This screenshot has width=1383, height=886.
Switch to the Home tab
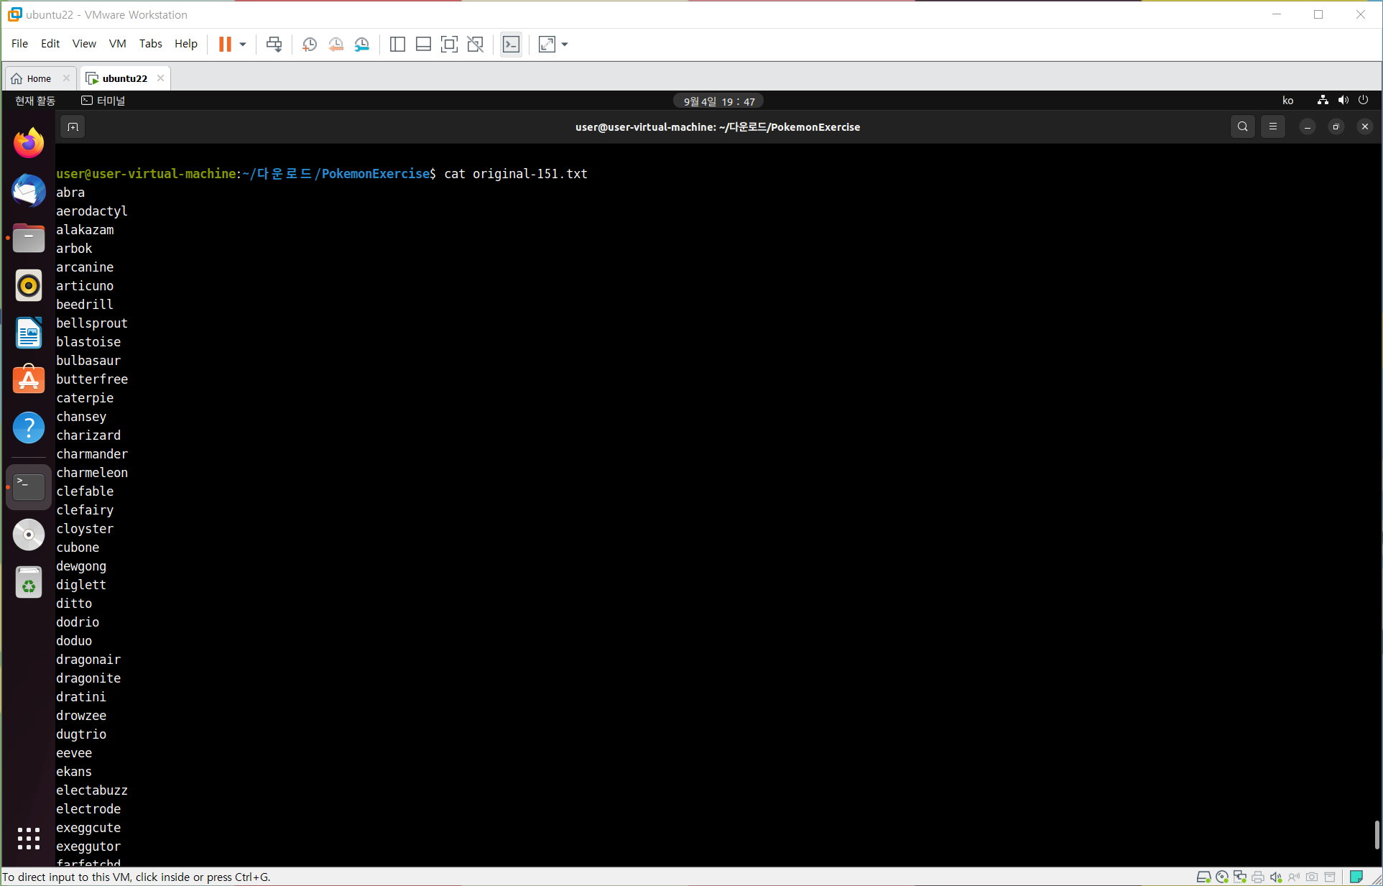tap(39, 78)
